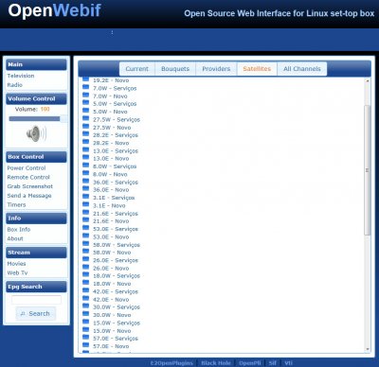Click folder icon beside 13.0E - Serviços
379x367 pixels.
[85, 149]
